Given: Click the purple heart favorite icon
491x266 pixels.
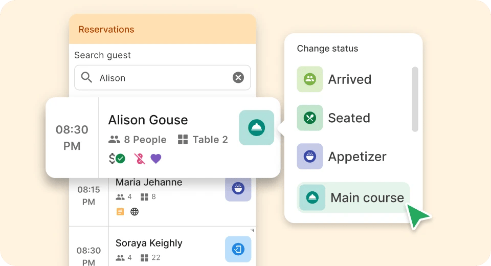Looking at the screenshot, I should 156,159.
